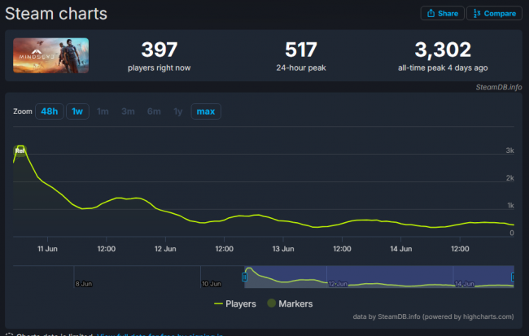Toggle the Markers series in legend
This screenshot has height=336, width=529.
[x=290, y=303]
